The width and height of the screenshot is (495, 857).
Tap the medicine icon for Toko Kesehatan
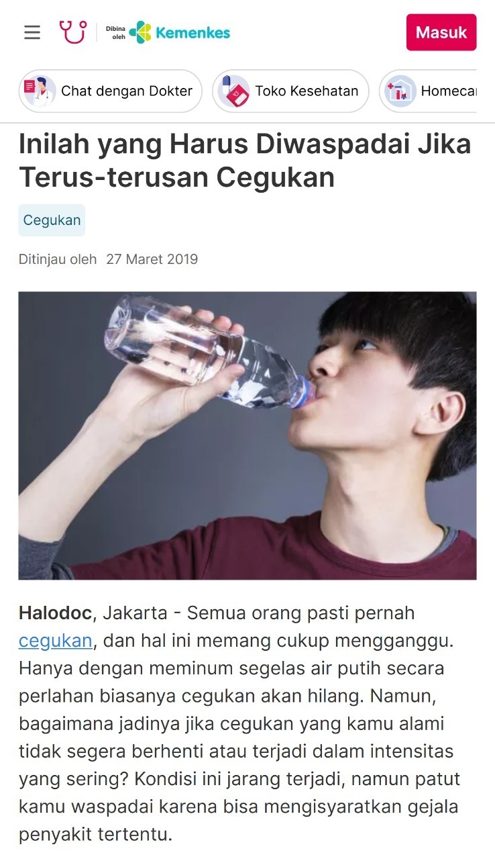point(233,91)
